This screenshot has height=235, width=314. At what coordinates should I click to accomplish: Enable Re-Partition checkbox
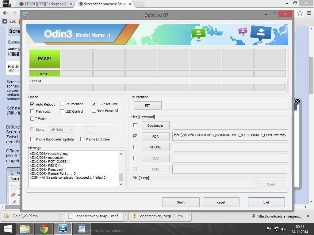pos(62,104)
